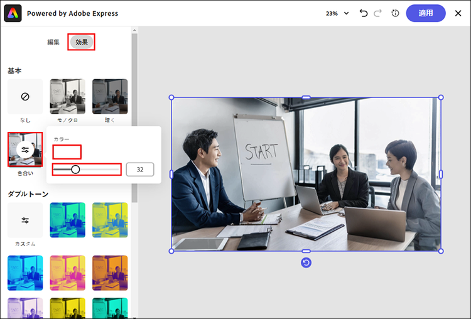Click the 色合い tint adjustment icon
The image size is (471, 319).
click(25, 149)
